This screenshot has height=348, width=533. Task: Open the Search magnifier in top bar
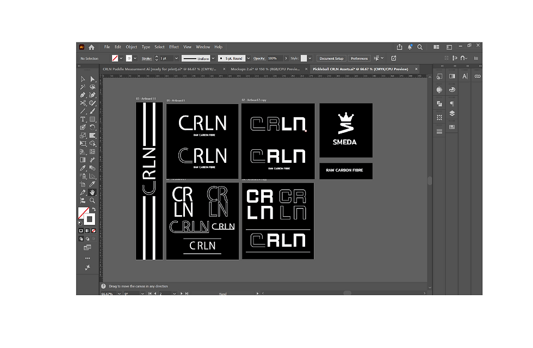[420, 47]
